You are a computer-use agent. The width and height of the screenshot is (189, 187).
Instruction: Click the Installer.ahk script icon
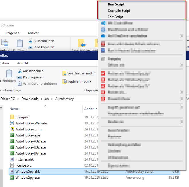point(12,159)
